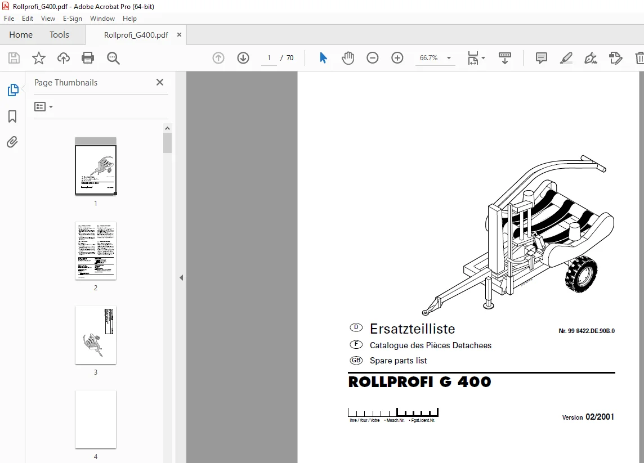Select the arrow Selection tool
Viewport: 644px width, 463px height.
pyautogui.click(x=323, y=58)
